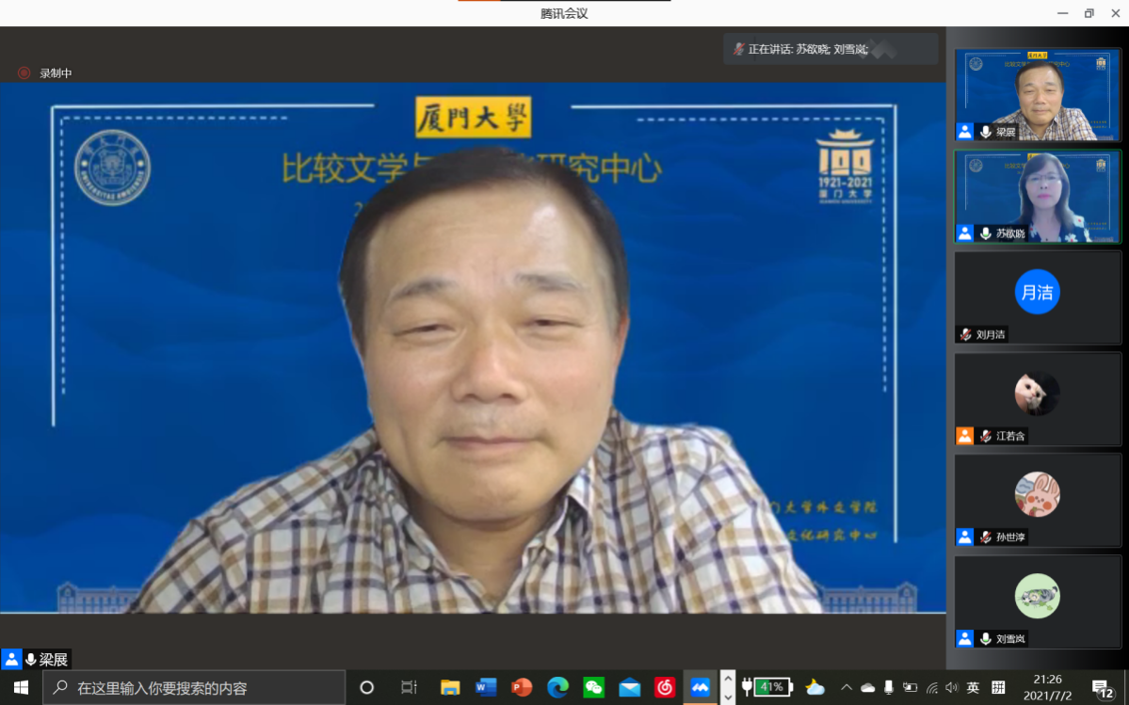
Task: Expand the hidden system tray icons chevron
Action: click(x=846, y=687)
